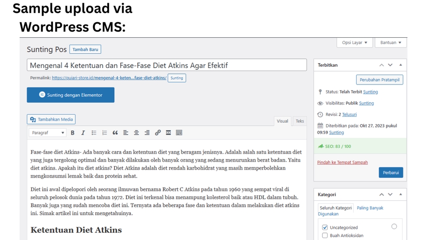Screen dimensions: 427x240
Task: Insert Read More tag from toolbar
Action: (169, 133)
